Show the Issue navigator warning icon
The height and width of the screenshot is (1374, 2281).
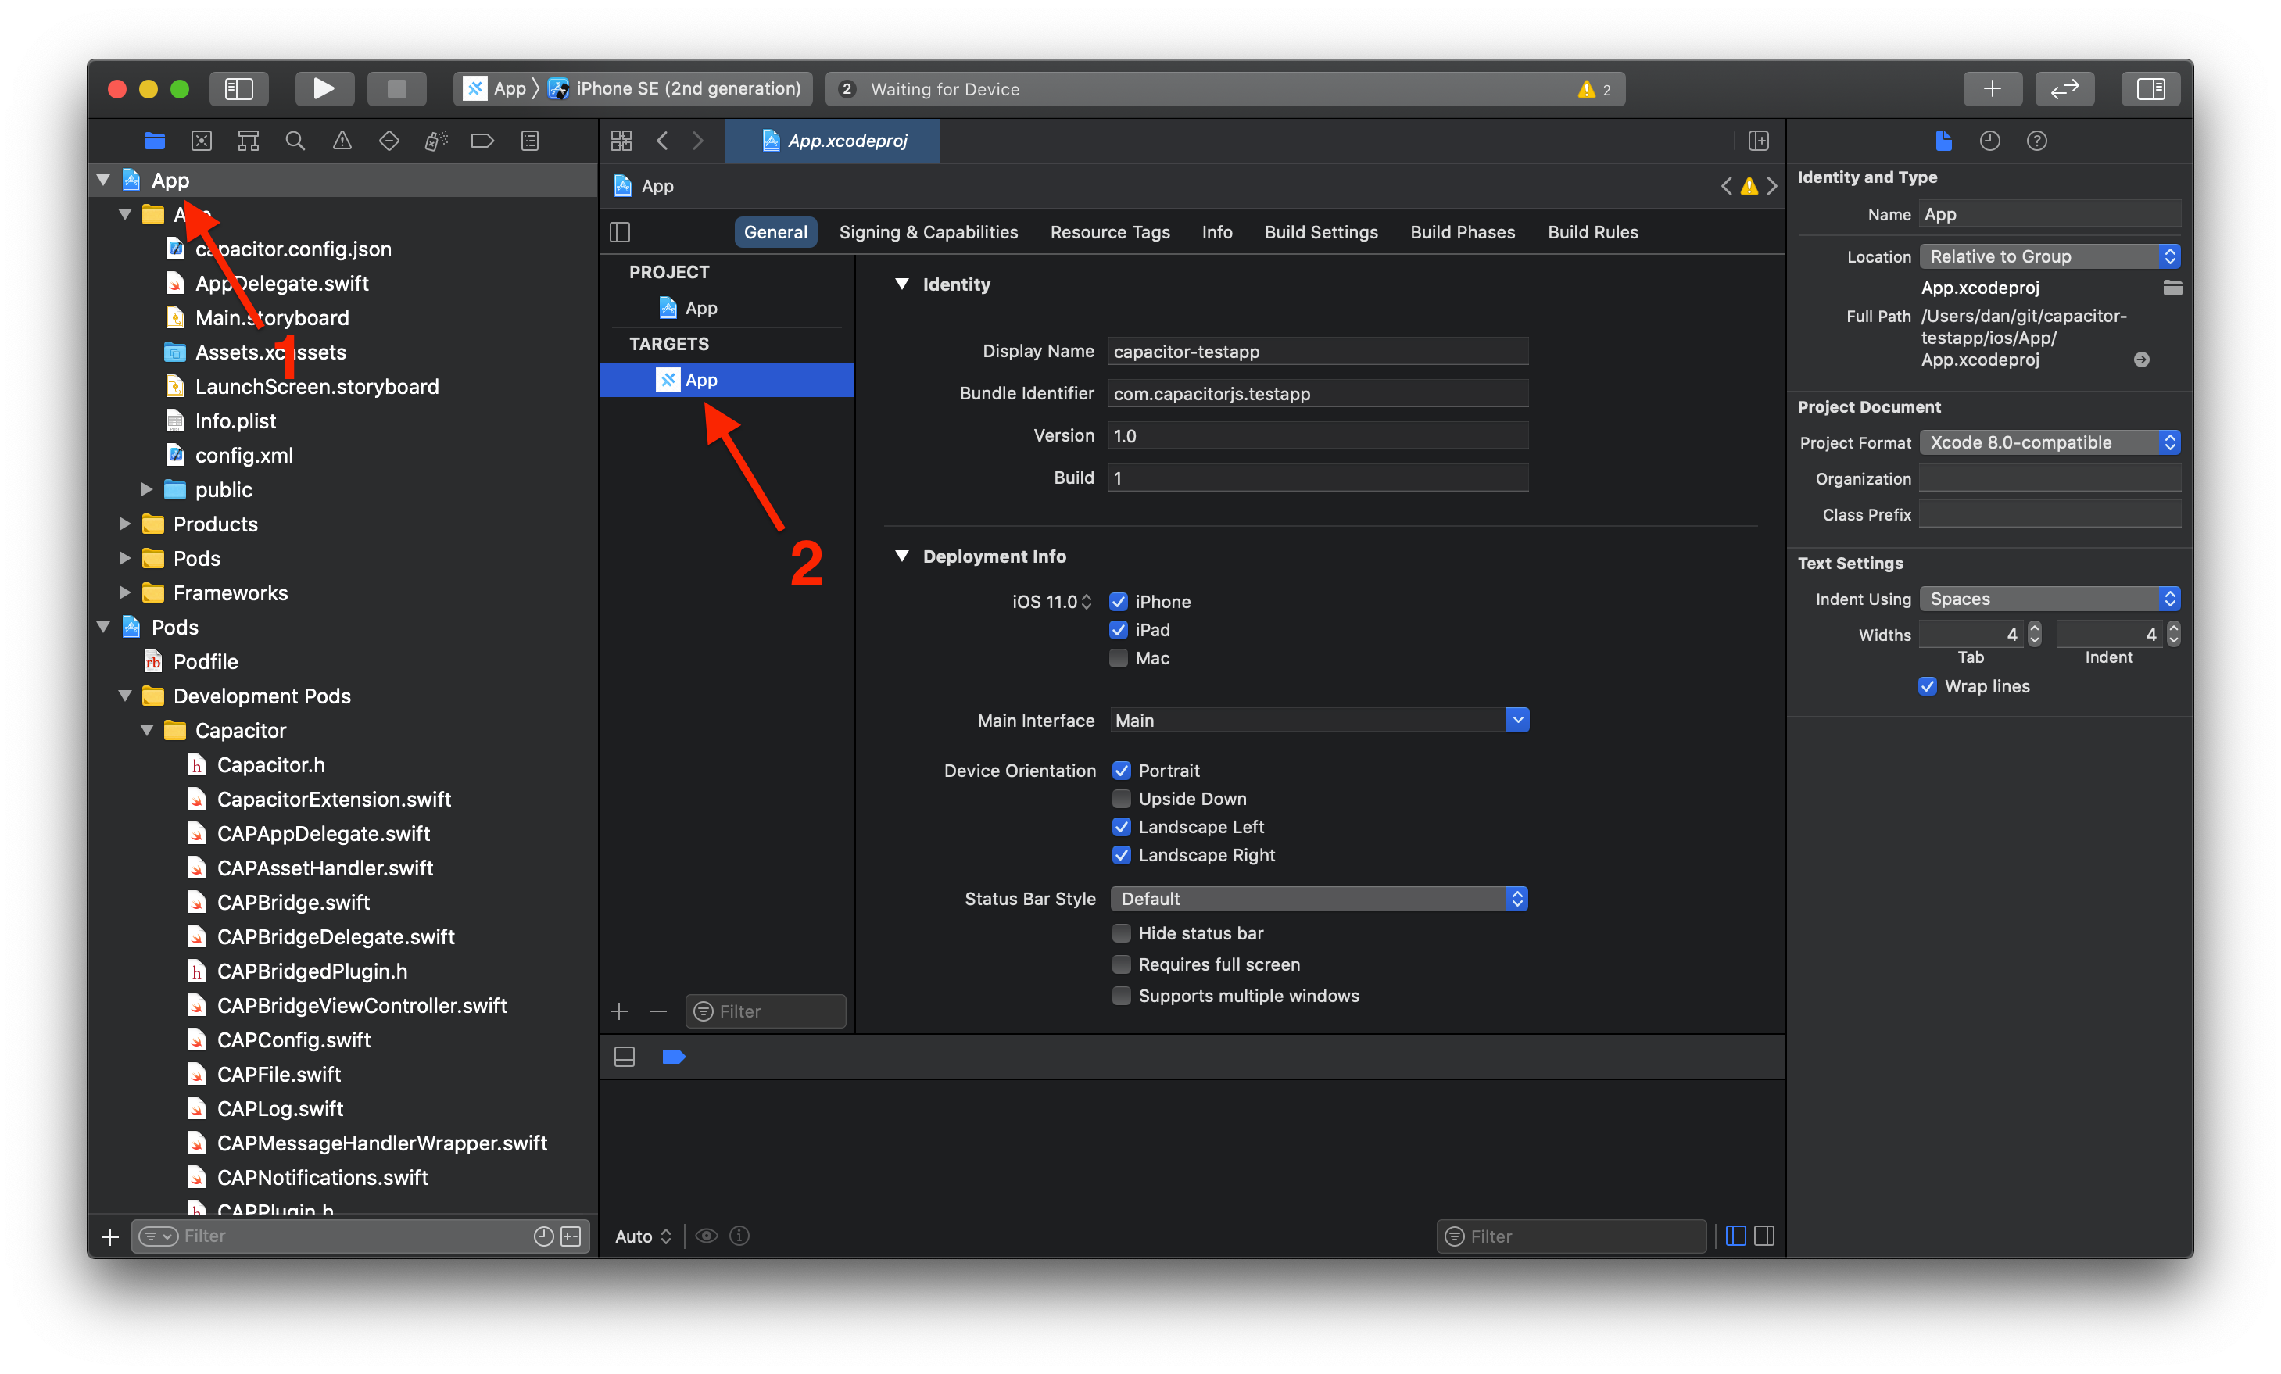[342, 141]
